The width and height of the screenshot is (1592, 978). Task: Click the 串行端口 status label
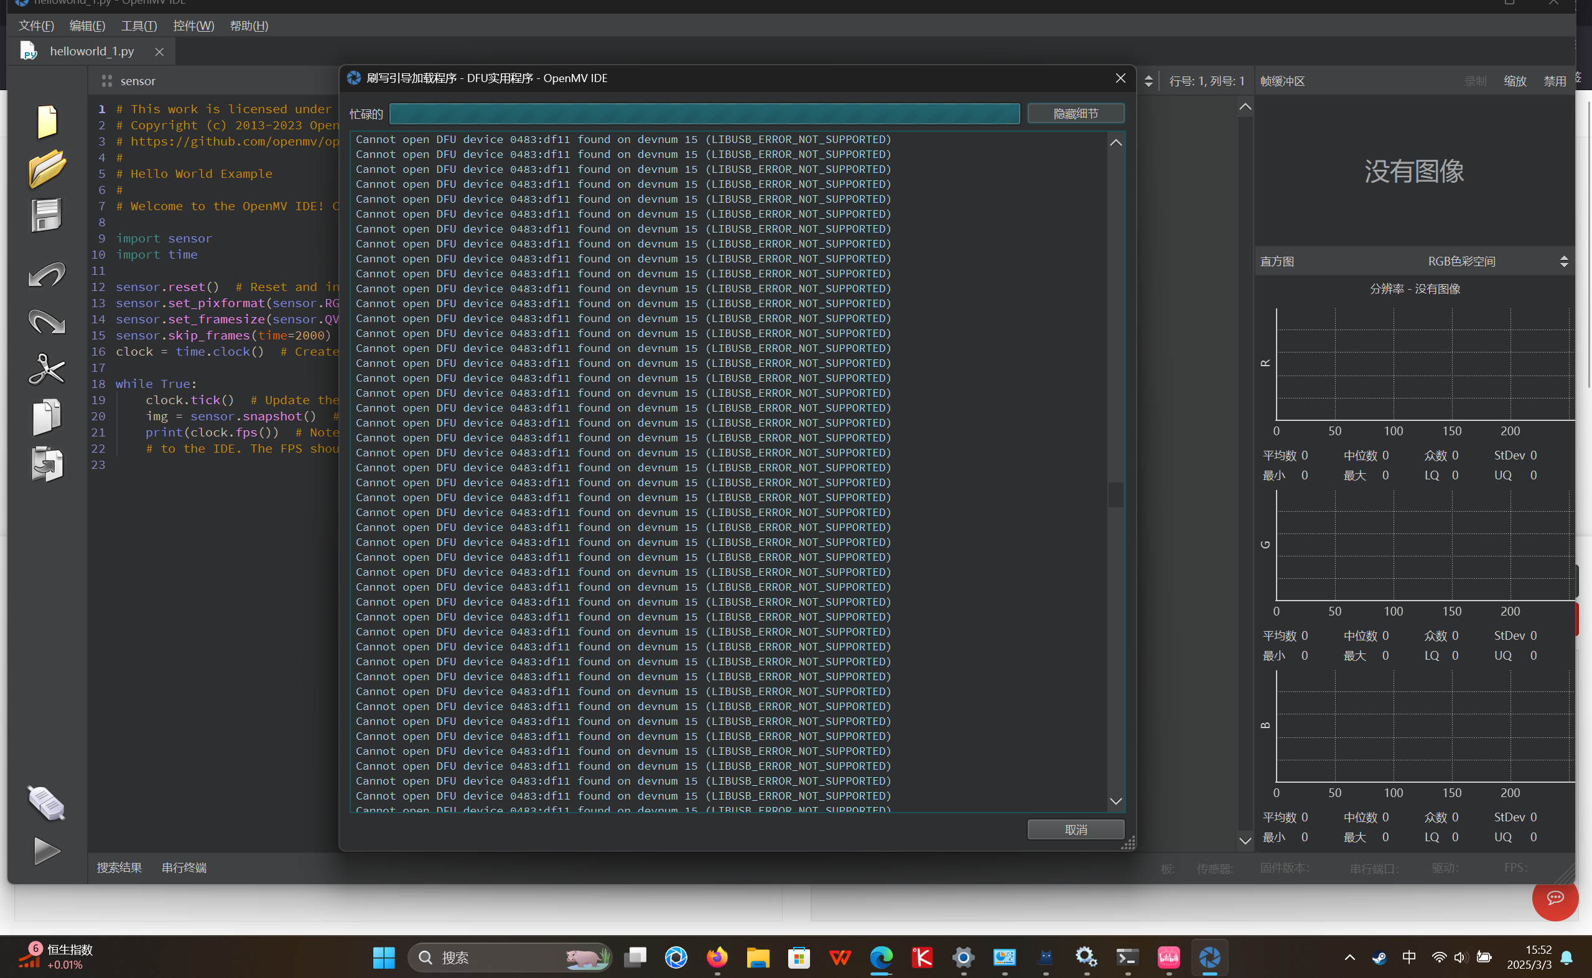click(x=1374, y=868)
